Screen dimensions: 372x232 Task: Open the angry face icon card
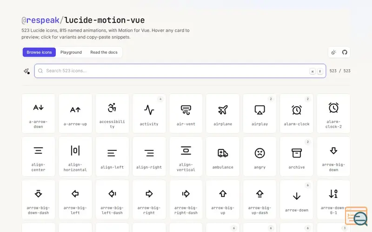[260, 156]
